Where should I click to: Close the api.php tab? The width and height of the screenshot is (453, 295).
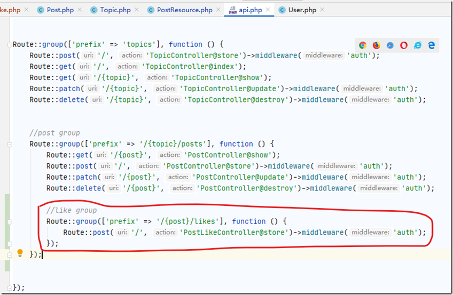(x=268, y=10)
